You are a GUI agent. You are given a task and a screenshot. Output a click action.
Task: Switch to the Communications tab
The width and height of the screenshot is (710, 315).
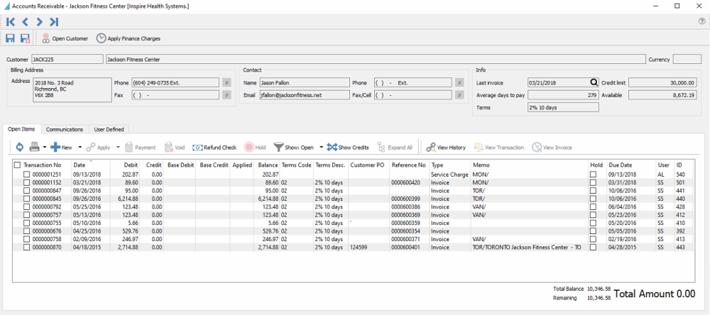coord(65,129)
